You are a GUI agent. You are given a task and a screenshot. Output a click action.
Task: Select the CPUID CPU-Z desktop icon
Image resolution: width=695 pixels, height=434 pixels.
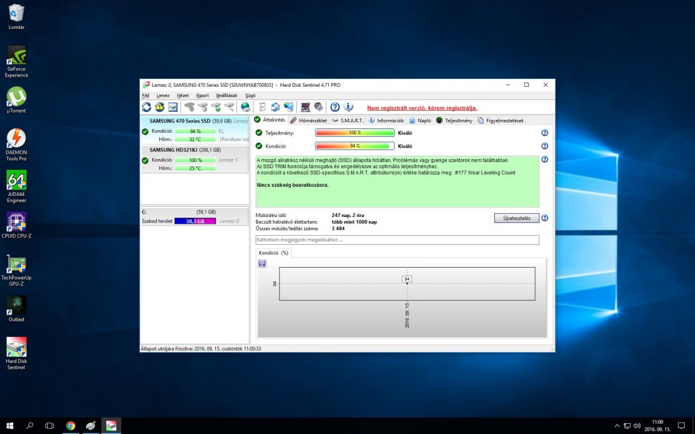pyautogui.click(x=16, y=225)
